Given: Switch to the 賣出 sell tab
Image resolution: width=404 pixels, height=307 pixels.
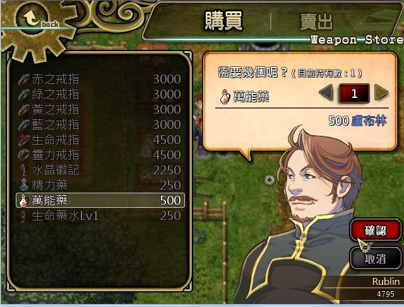Looking at the screenshot, I should (316, 22).
